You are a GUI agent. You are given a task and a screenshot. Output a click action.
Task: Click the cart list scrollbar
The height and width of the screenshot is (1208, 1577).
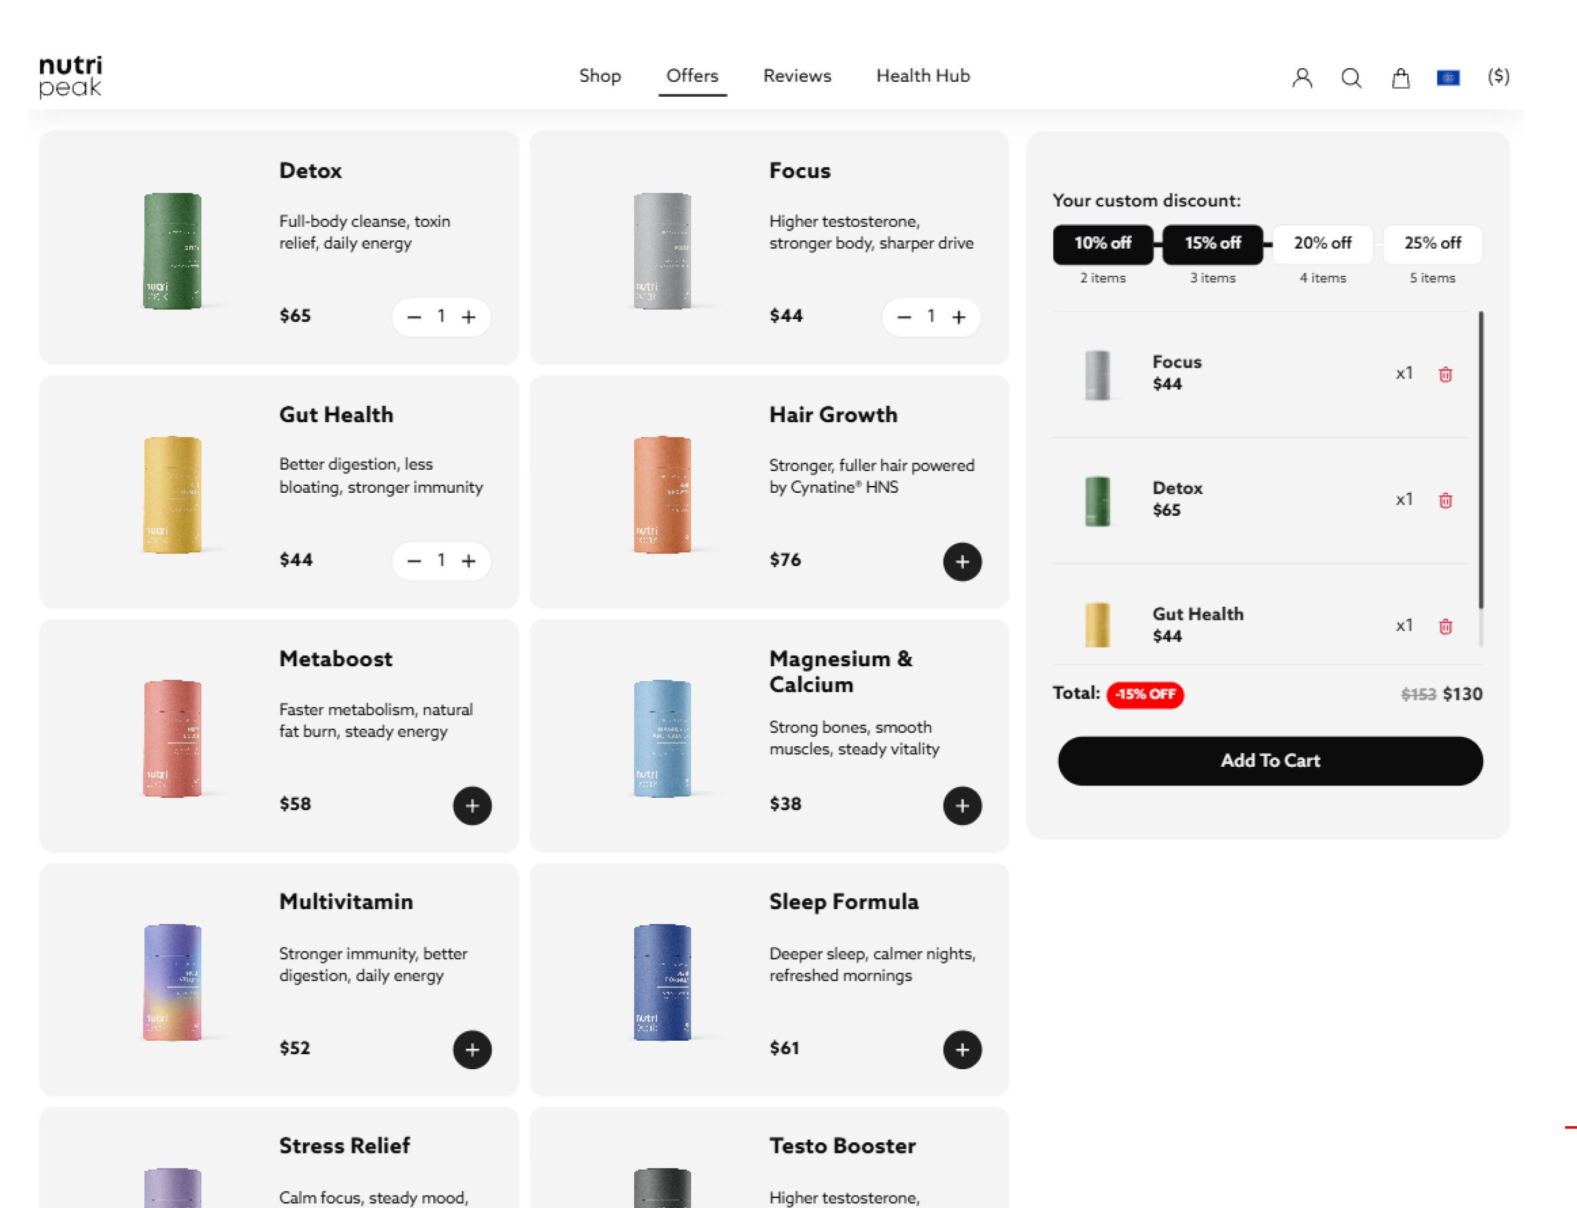click(x=1481, y=459)
